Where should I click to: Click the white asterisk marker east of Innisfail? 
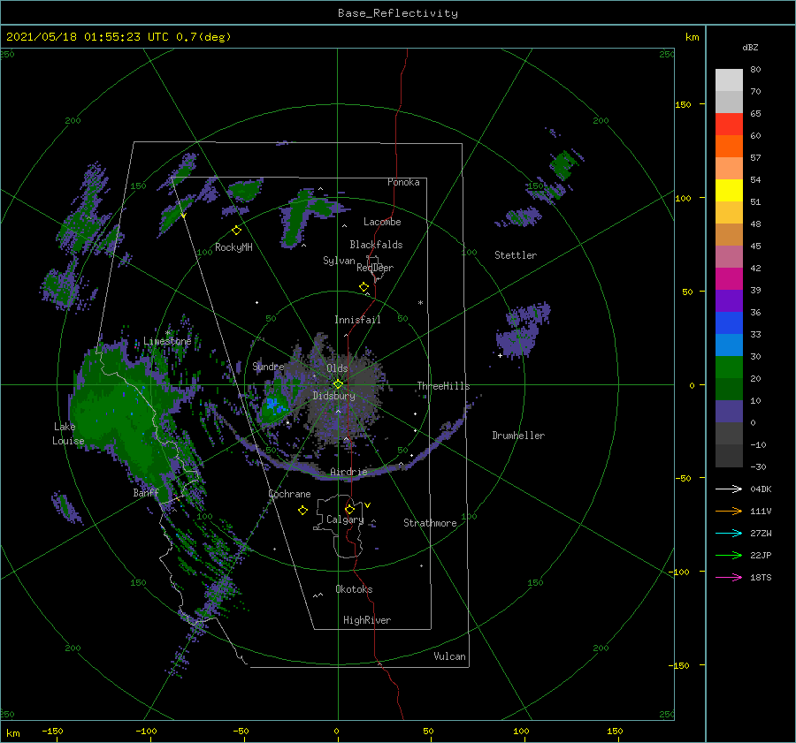tap(420, 303)
